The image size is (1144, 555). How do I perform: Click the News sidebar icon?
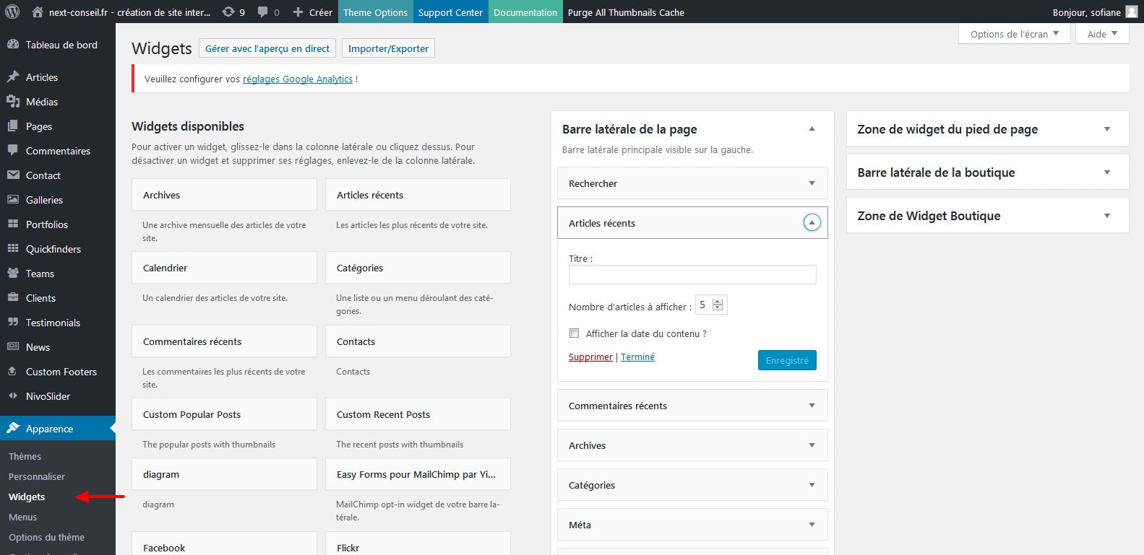[x=13, y=346]
